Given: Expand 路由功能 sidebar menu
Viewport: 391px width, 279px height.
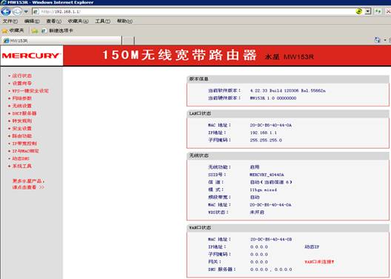Looking at the screenshot, I should [22, 136].
